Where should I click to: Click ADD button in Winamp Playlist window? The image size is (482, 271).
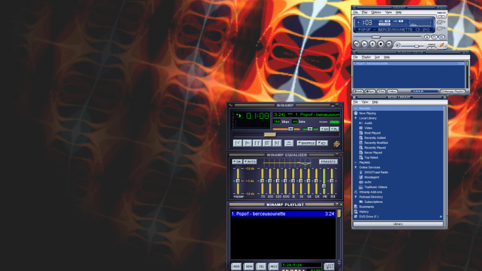236,266
